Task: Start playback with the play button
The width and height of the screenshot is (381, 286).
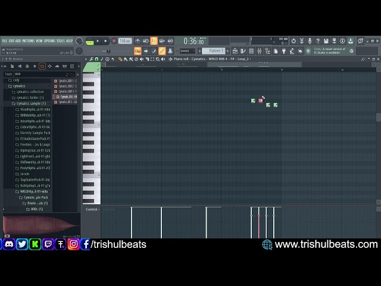Action: tap(98, 41)
